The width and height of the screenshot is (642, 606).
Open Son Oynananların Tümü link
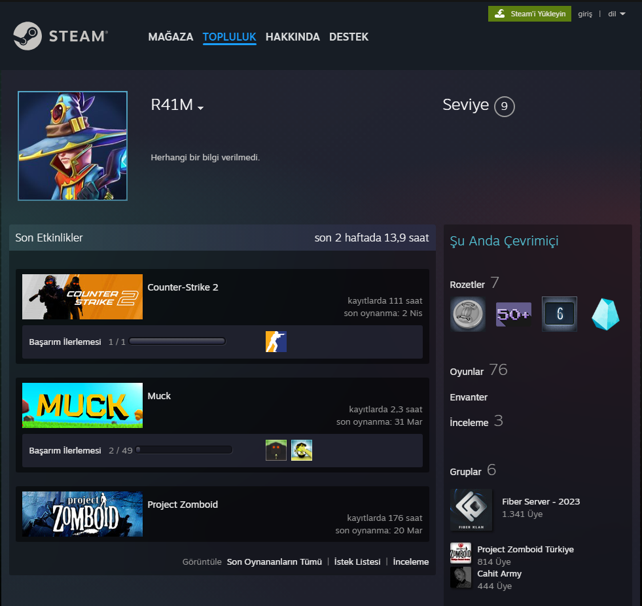tap(274, 561)
